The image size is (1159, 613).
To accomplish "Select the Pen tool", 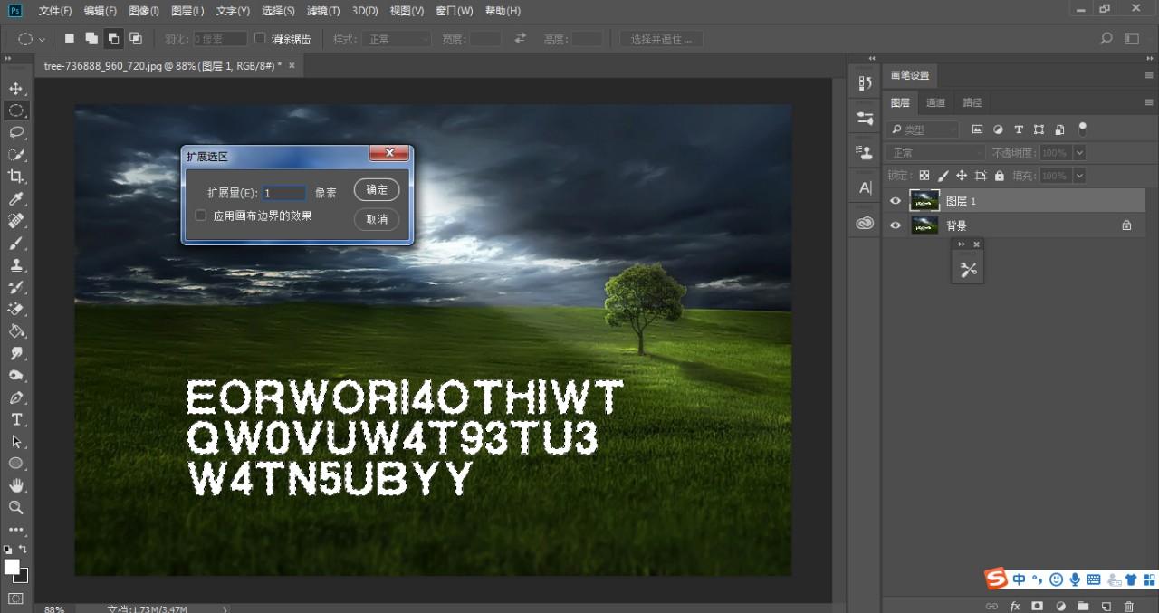I will (x=15, y=397).
